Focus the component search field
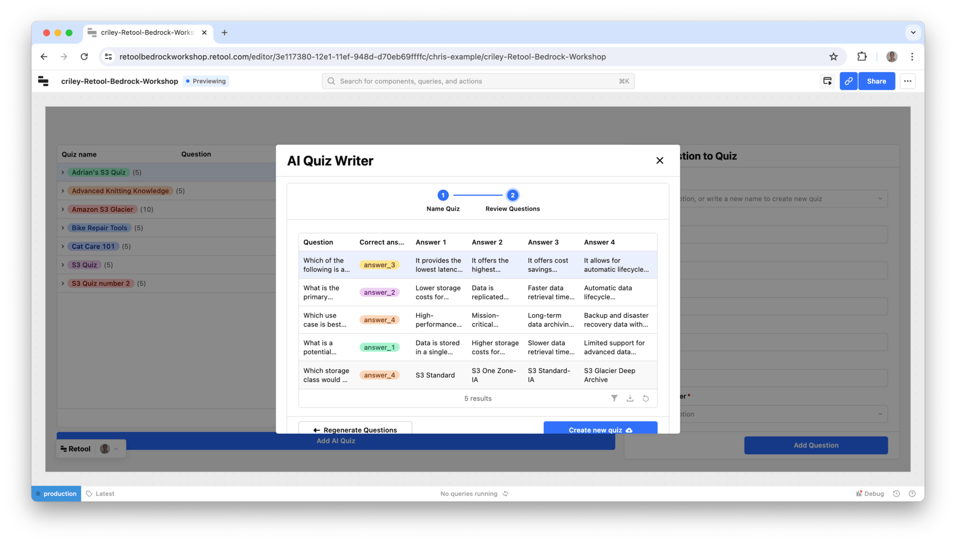Screen dimensions: 956x543 point(478,81)
